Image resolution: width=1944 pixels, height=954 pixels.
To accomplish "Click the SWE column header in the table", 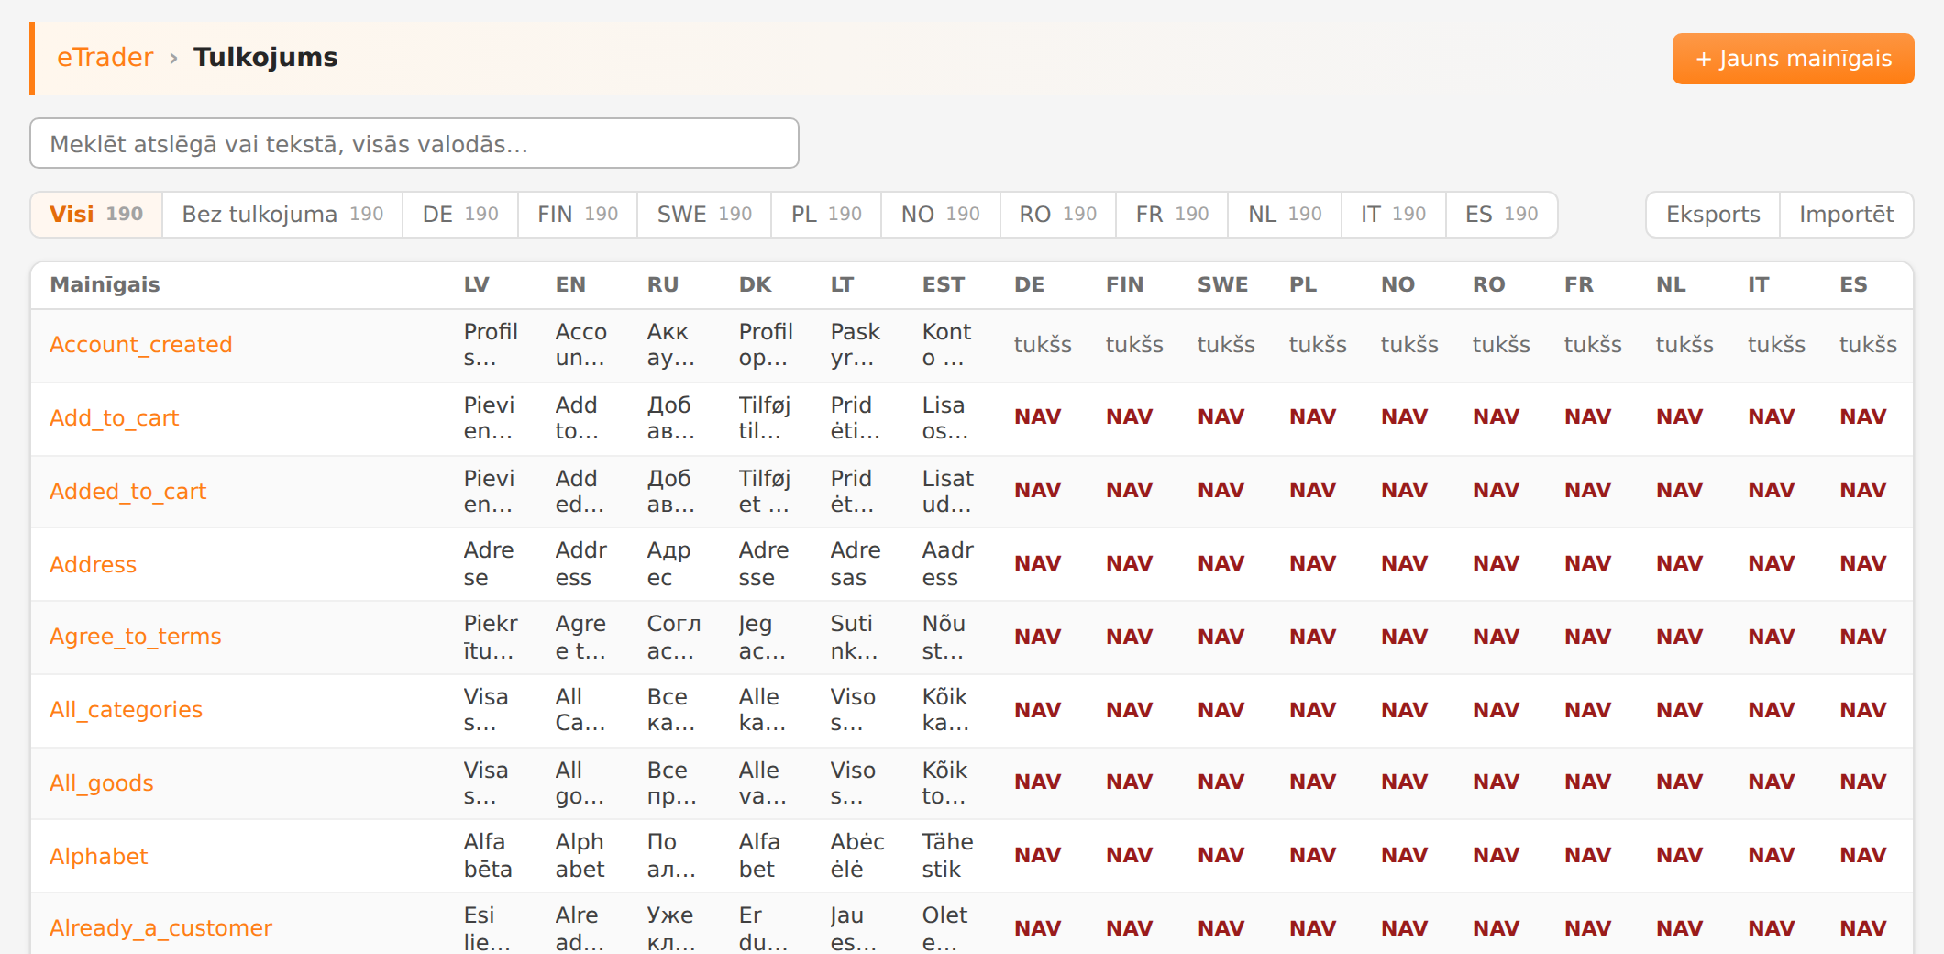I will click(x=1223, y=285).
